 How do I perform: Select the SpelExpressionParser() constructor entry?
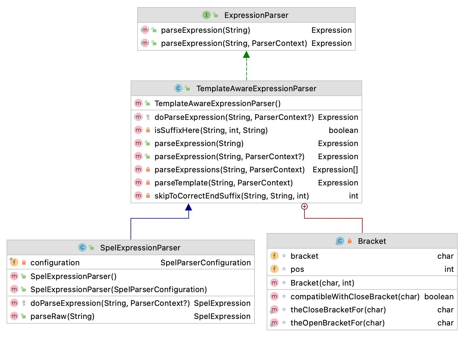click(73, 276)
